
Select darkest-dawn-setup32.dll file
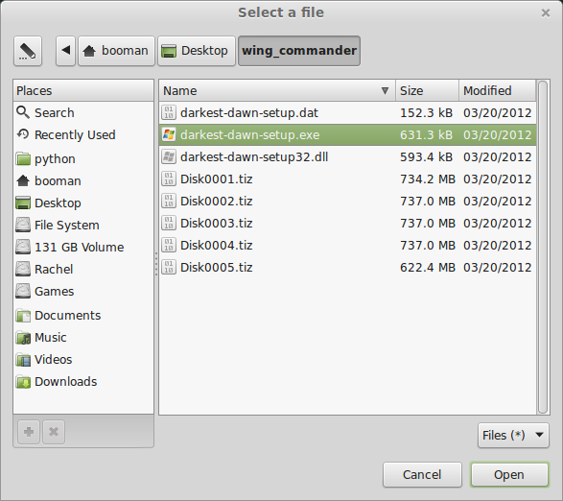[x=347, y=157]
